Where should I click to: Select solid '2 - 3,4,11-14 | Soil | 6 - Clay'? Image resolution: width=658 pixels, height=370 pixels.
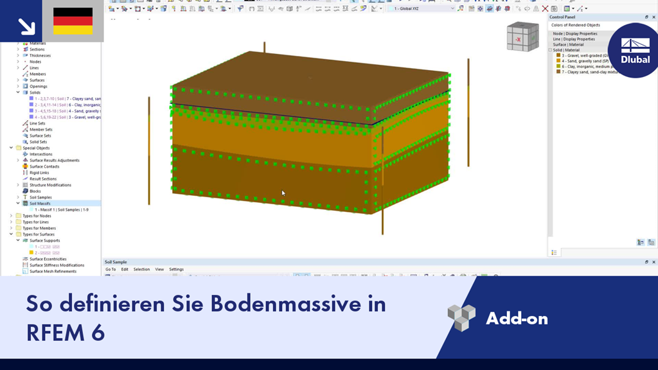tap(67, 105)
